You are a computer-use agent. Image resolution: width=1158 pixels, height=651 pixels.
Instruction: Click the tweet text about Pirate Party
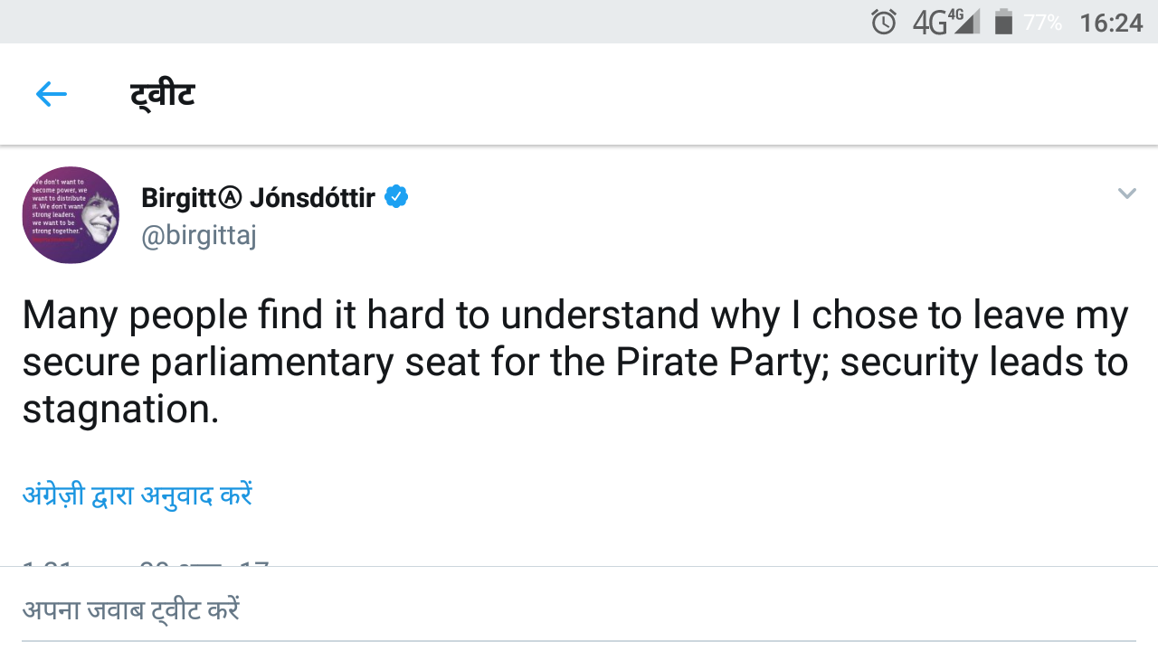(575, 362)
